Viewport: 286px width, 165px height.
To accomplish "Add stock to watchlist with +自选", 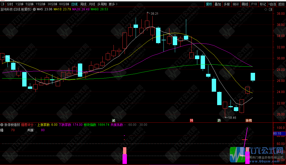I will pos(272,4).
